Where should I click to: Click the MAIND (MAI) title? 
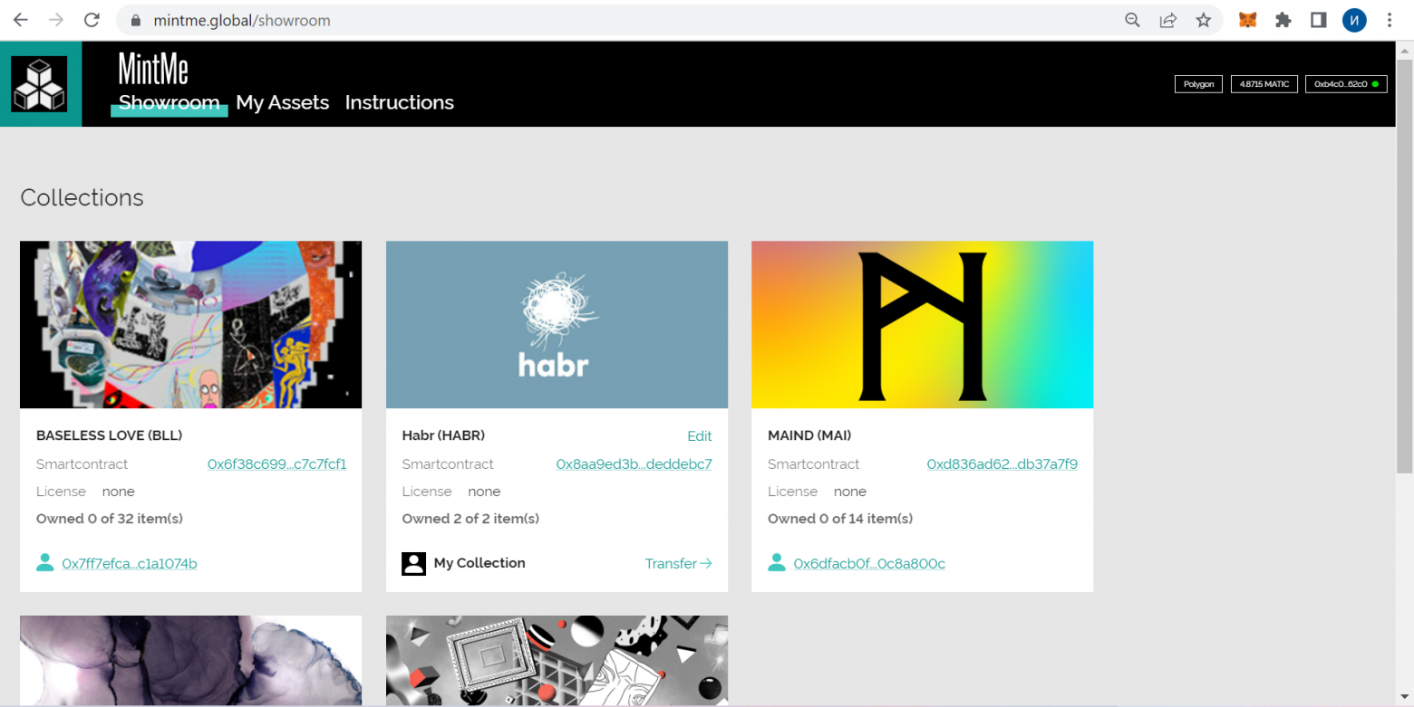[809, 435]
